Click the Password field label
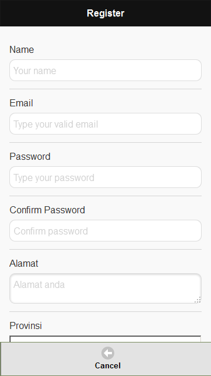Image resolution: width=211 pixels, height=376 pixels. pyautogui.click(x=30, y=157)
